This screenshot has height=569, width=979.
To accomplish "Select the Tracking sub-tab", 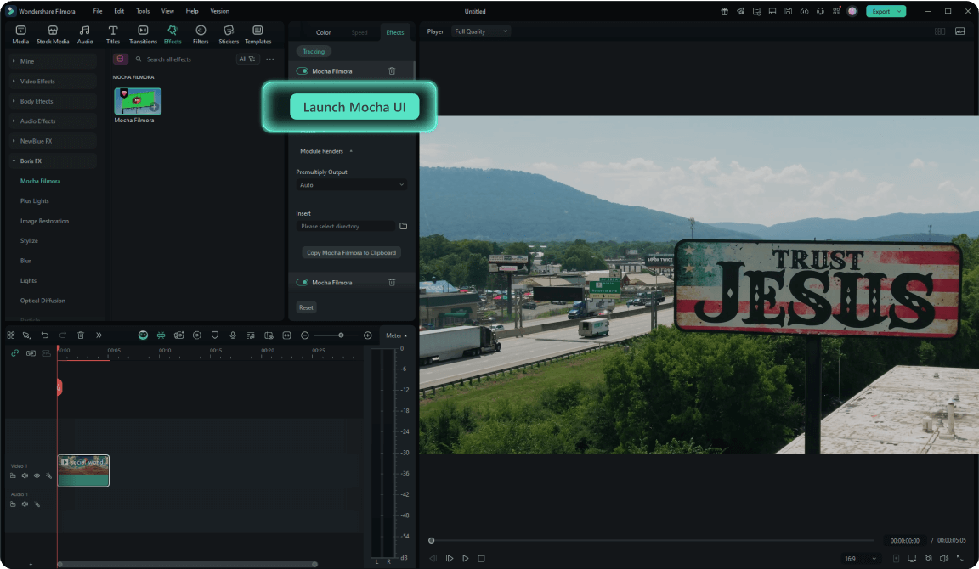I will [314, 51].
